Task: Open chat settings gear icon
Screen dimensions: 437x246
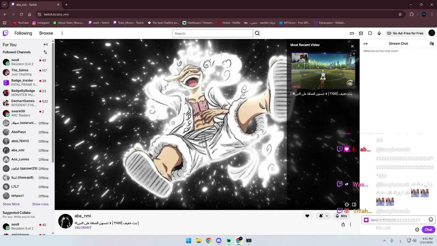Action: click(417, 230)
